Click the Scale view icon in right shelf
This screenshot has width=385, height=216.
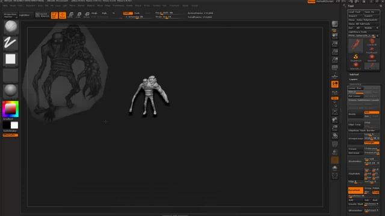pos(334,128)
